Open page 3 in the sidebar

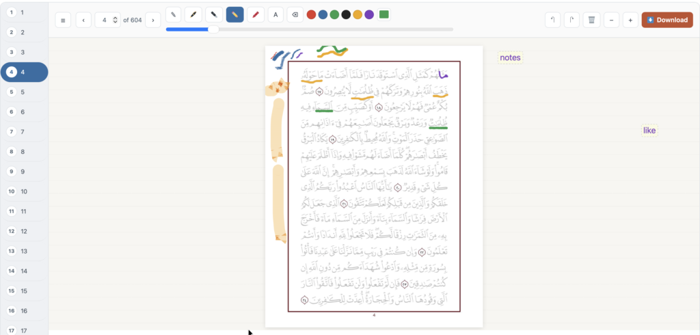23,52
